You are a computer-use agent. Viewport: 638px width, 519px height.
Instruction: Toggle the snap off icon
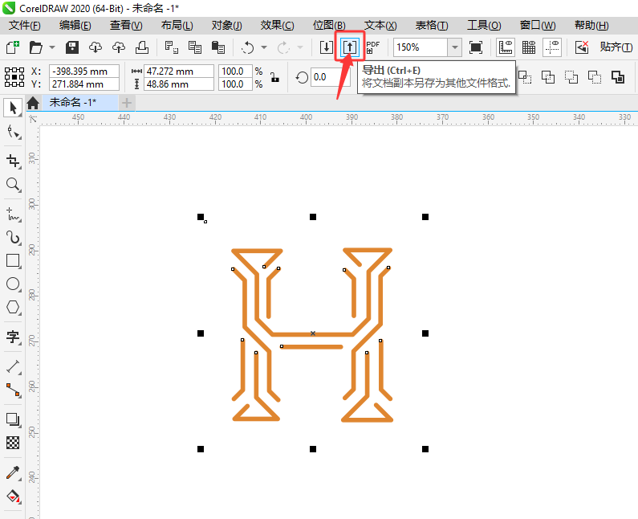coord(582,47)
